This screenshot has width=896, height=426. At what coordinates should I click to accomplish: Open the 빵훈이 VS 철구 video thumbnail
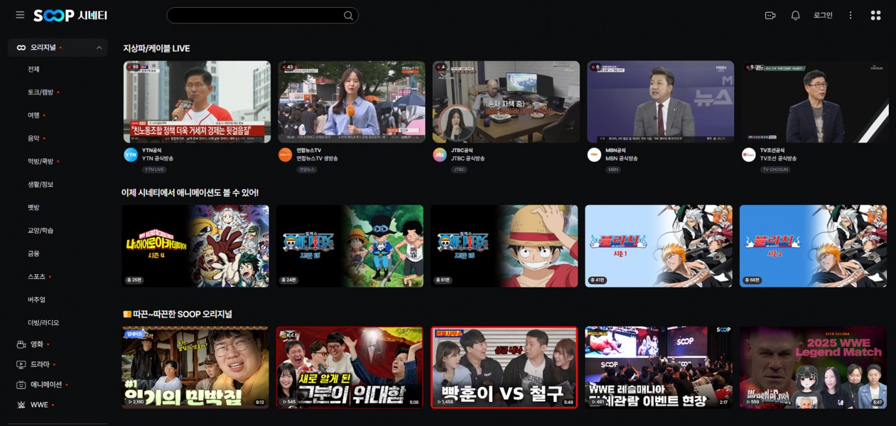pos(504,367)
